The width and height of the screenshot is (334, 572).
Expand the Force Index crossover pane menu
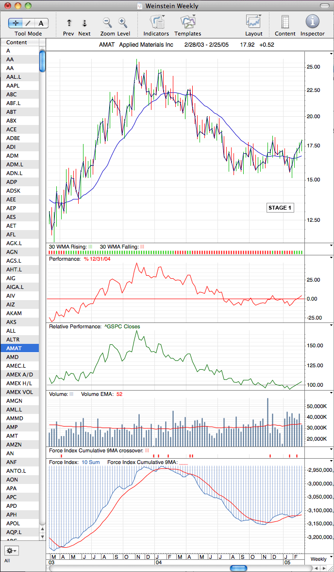click(331, 449)
